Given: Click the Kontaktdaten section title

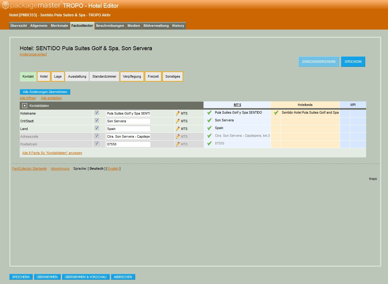Looking at the screenshot, I should point(39,106).
